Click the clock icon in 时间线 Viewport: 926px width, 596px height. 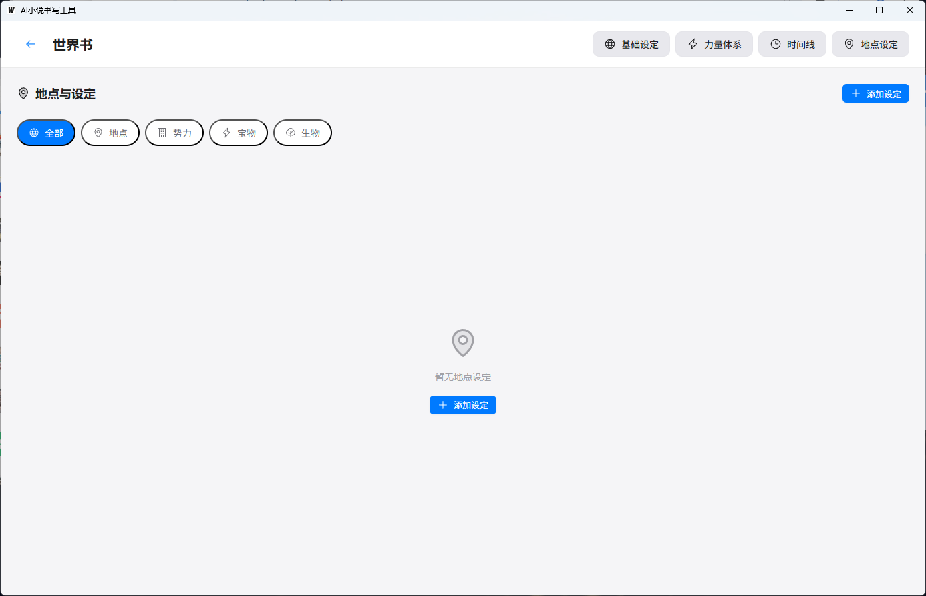776,44
